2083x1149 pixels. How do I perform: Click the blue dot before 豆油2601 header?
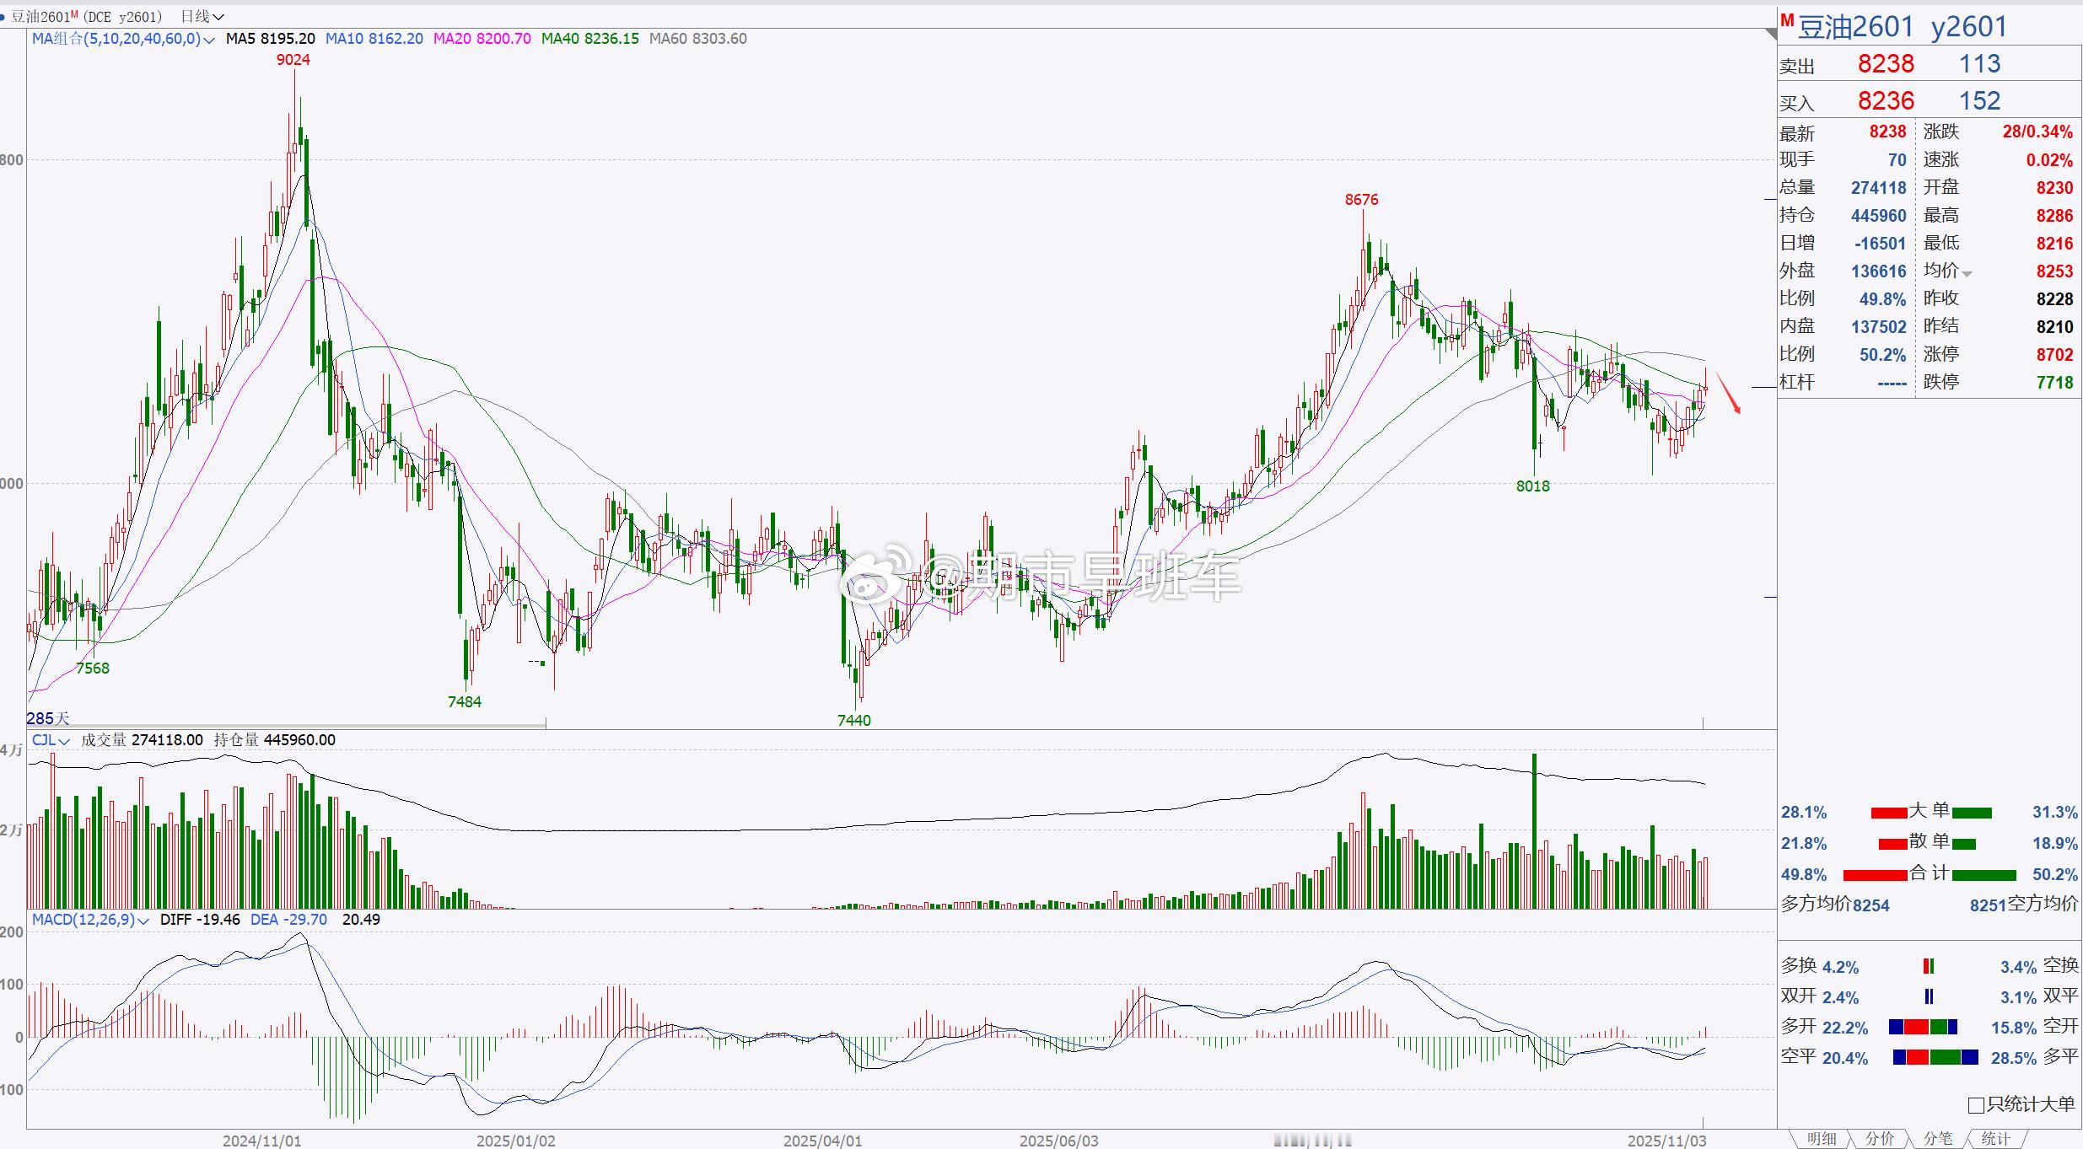3,17
